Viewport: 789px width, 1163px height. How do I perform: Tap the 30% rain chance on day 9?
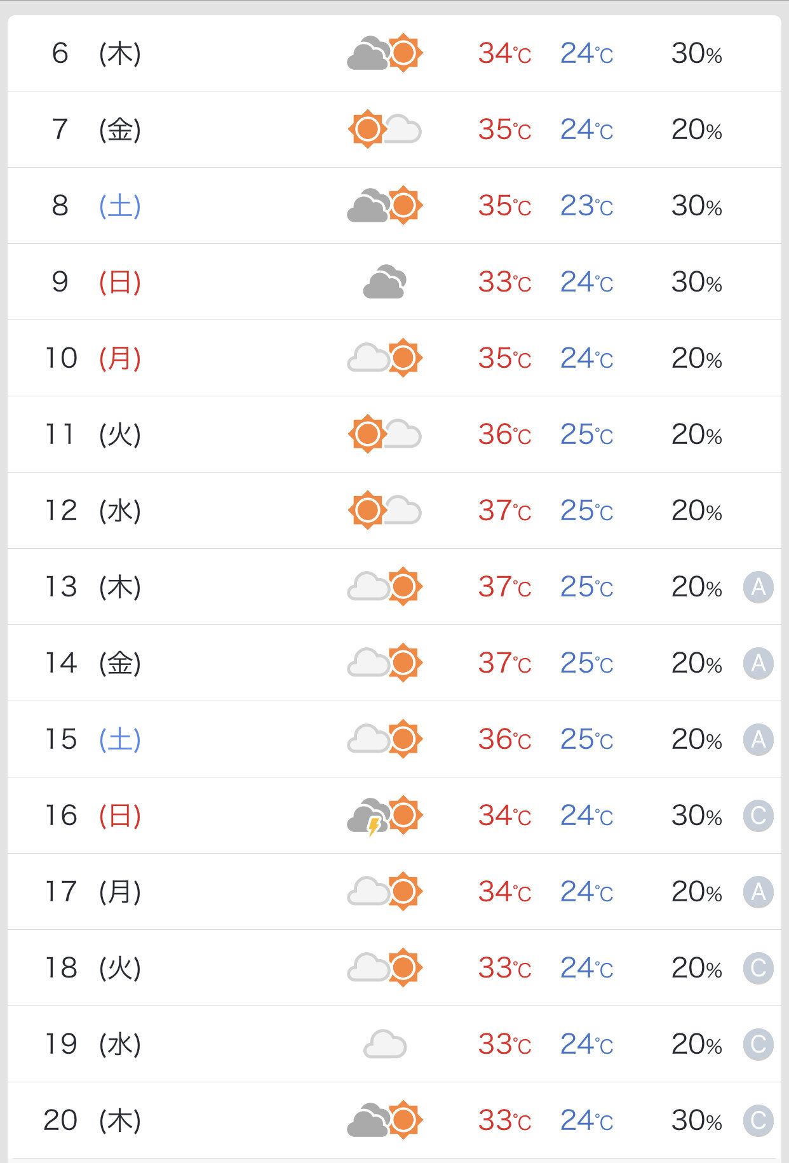(697, 282)
